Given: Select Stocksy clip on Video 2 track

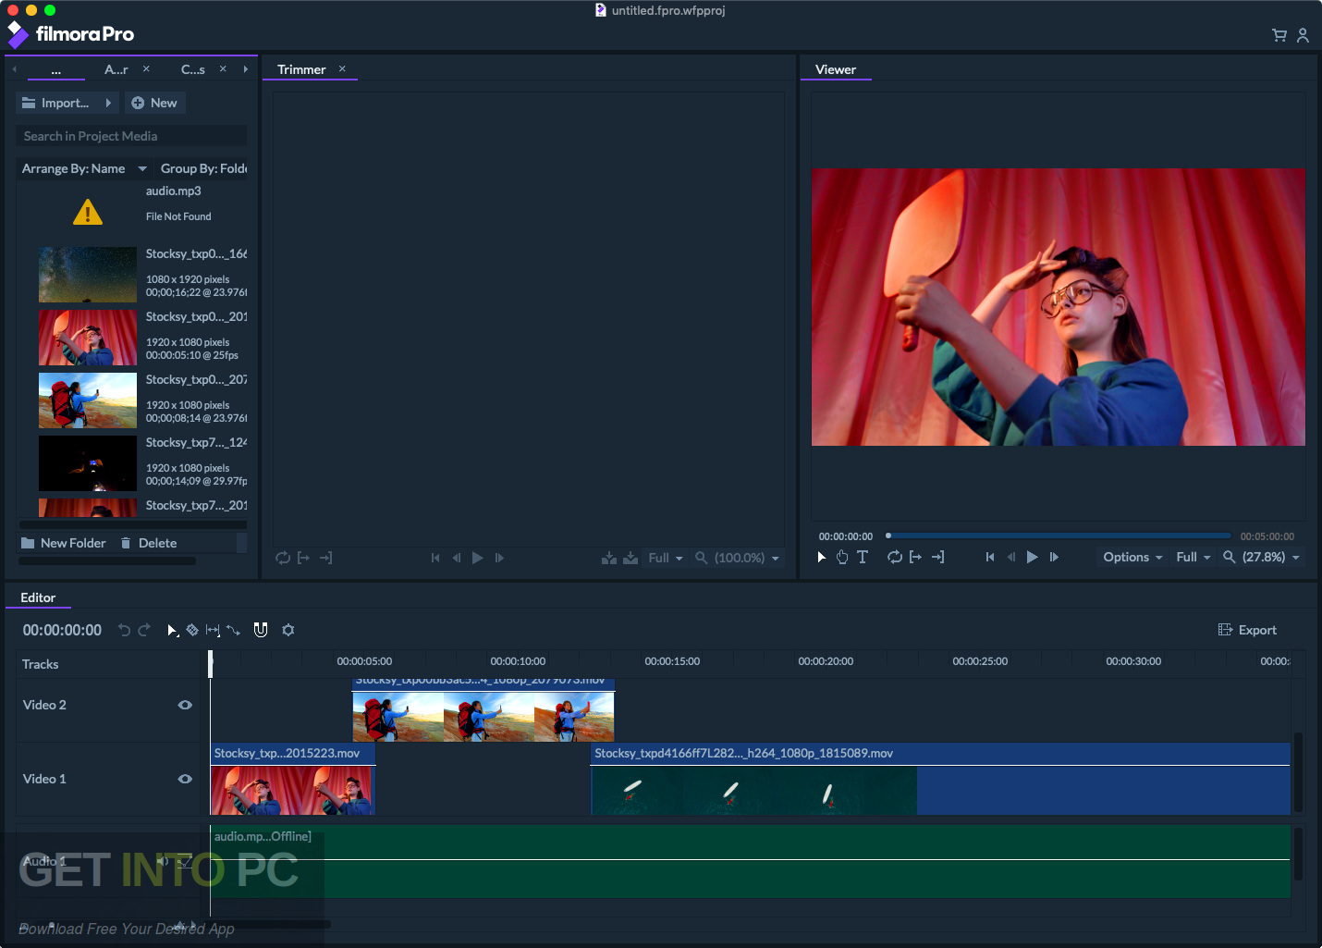Looking at the screenshot, I should tap(484, 710).
